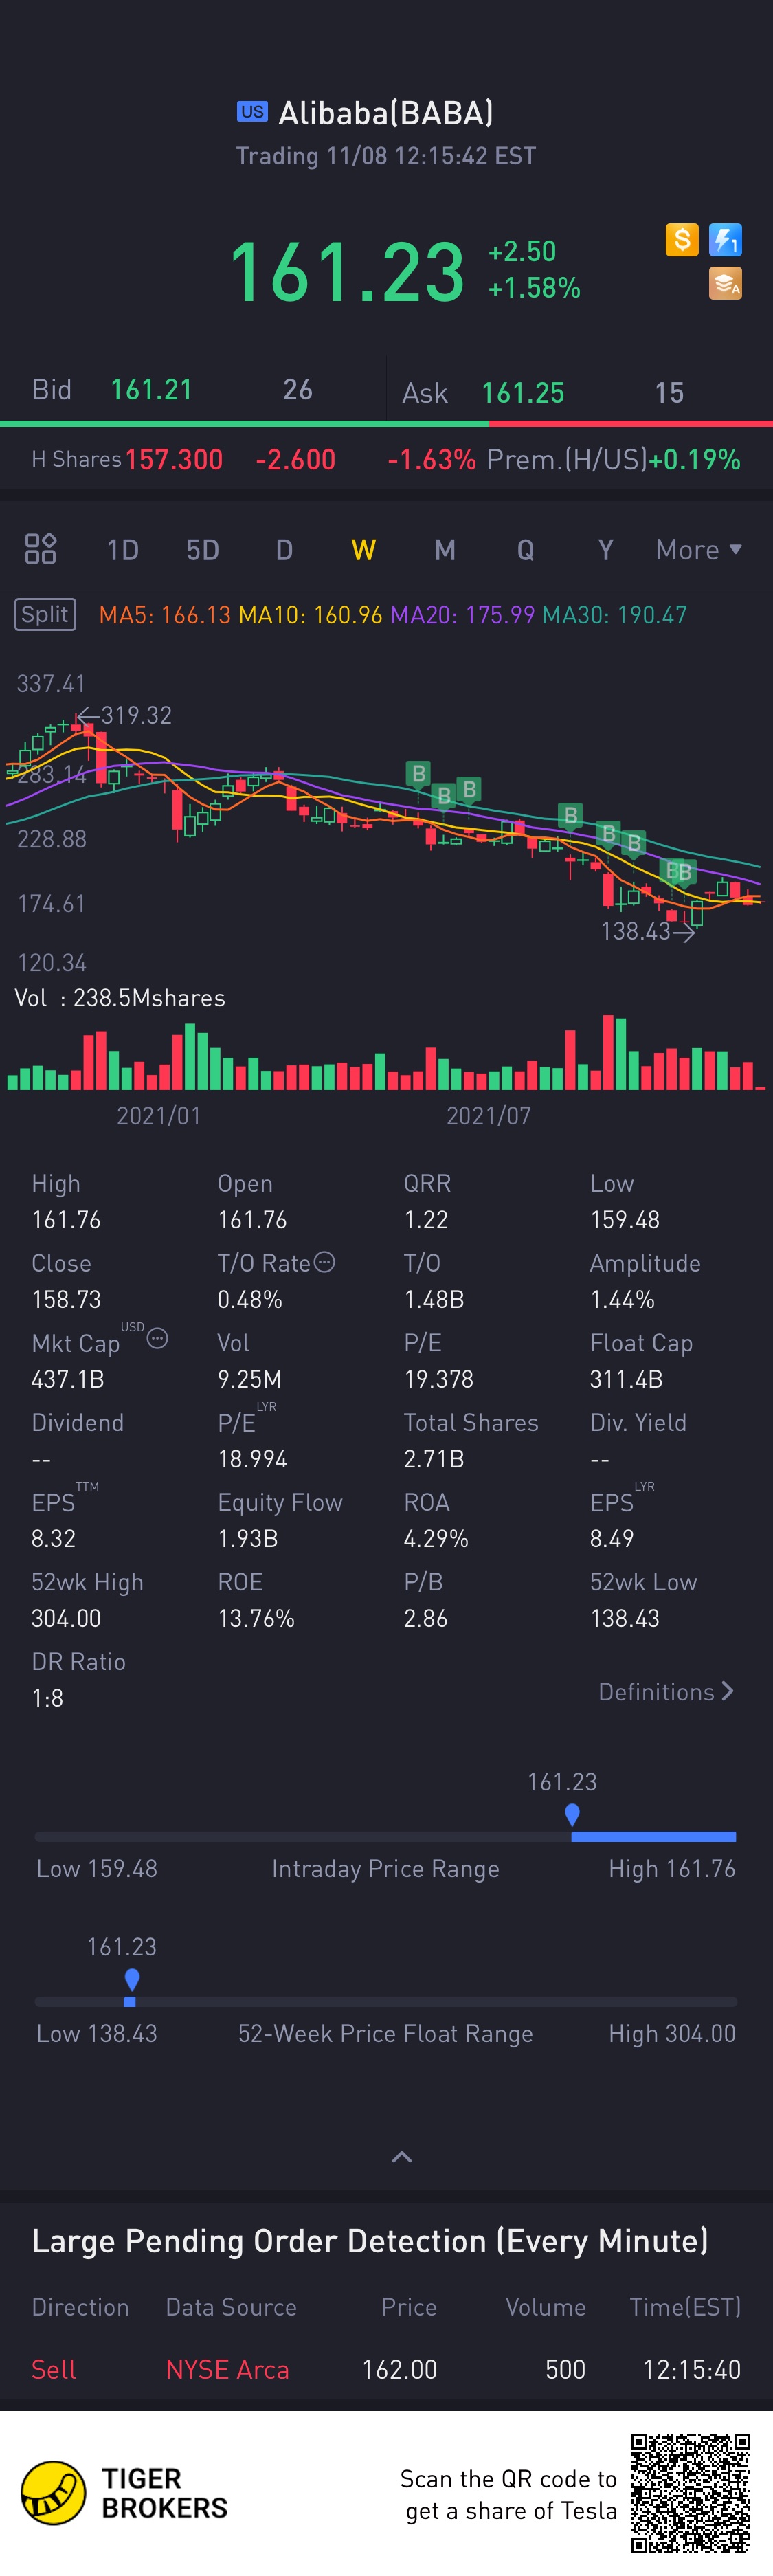Tap the +1.58% change percentage
773x2576 pixels.
point(534,288)
